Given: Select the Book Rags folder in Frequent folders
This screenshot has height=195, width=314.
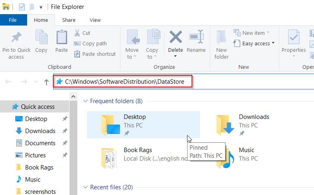Looking at the screenshot, I should coord(143,158).
